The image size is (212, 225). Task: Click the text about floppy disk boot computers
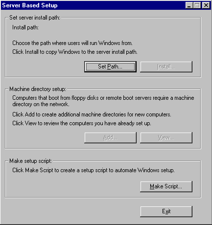click(x=103, y=101)
